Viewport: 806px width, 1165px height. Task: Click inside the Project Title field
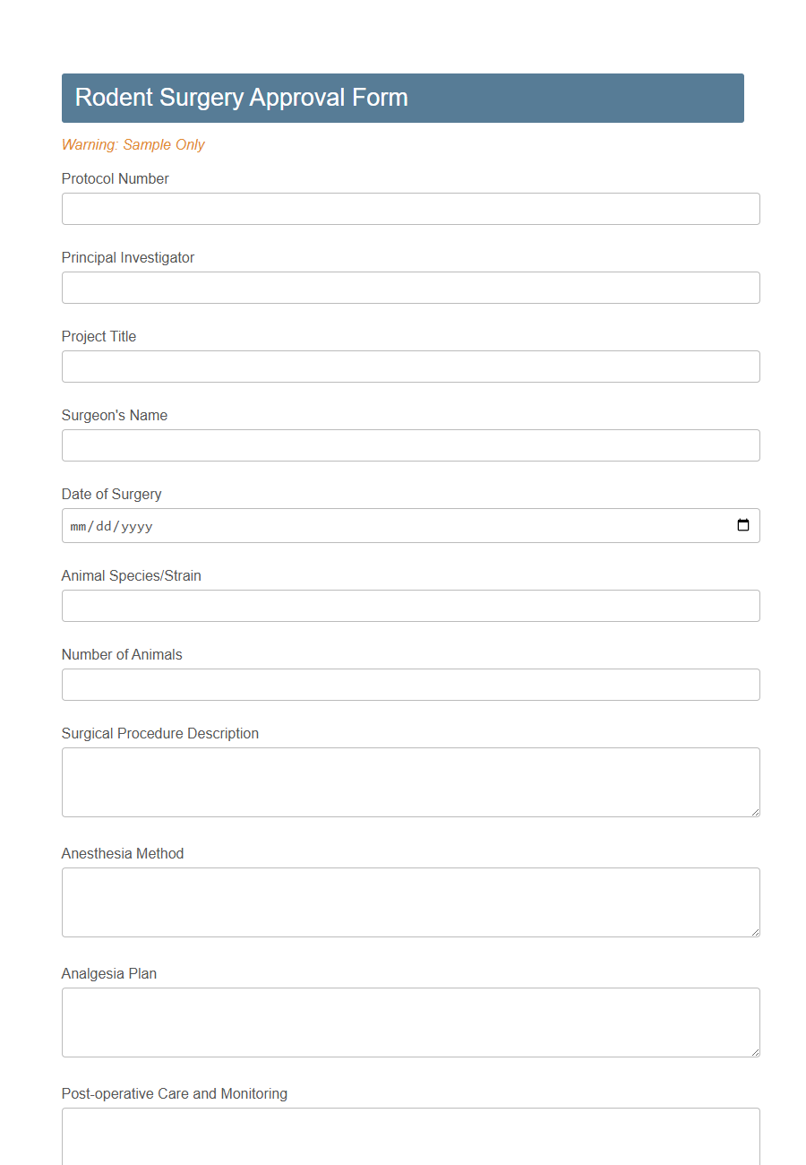tap(410, 366)
